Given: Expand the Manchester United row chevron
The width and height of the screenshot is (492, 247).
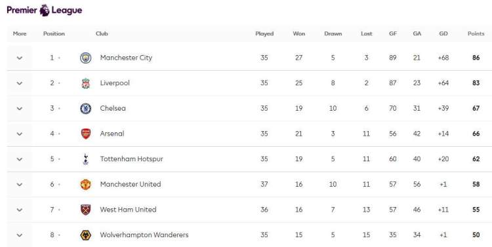Looking at the screenshot, I should 20,184.
